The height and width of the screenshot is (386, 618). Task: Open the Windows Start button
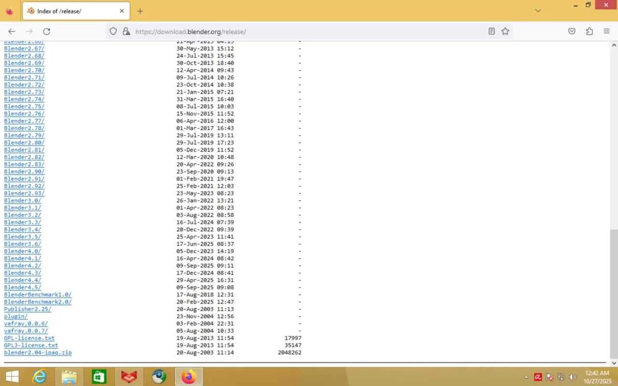[12, 376]
